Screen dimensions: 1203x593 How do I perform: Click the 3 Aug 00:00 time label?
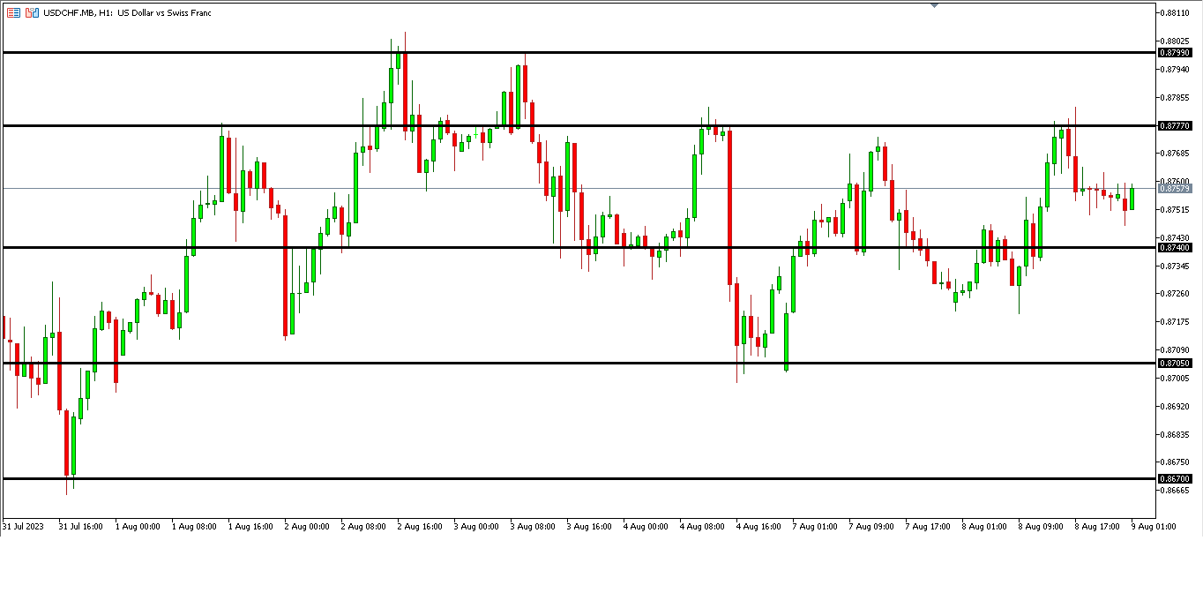(x=476, y=527)
